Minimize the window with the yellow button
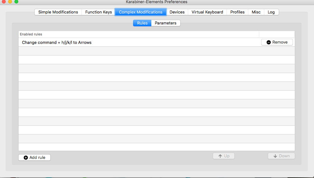 [10, 2]
